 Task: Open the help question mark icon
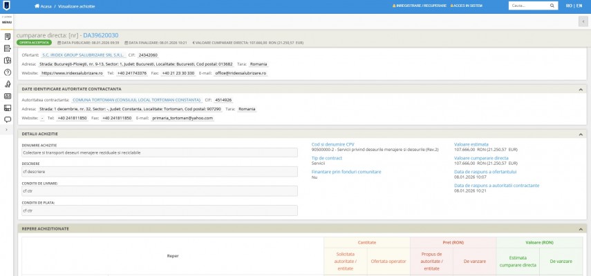click(7, 72)
